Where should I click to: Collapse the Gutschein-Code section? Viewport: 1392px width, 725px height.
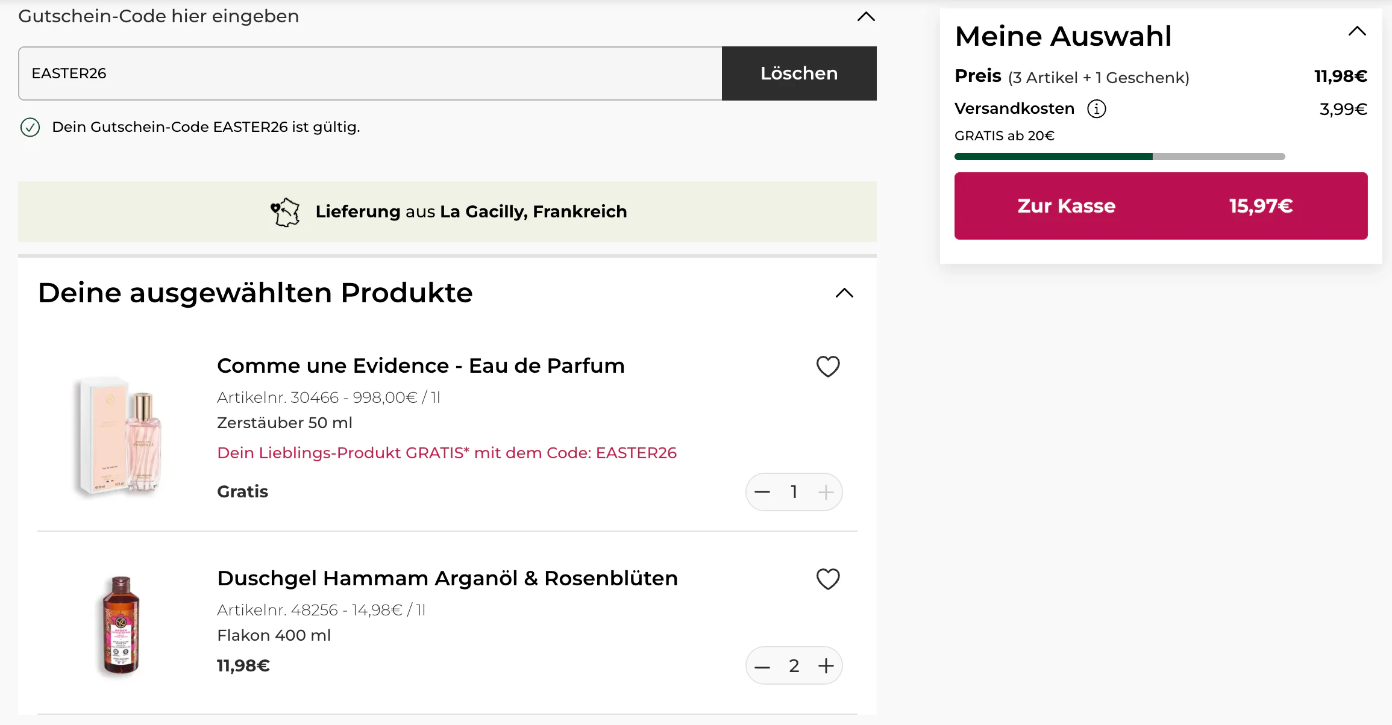point(866,16)
